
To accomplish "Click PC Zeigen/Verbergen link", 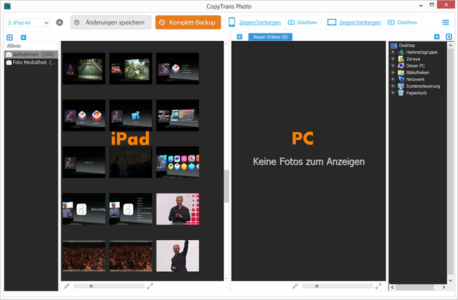I will (x=360, y=23).
